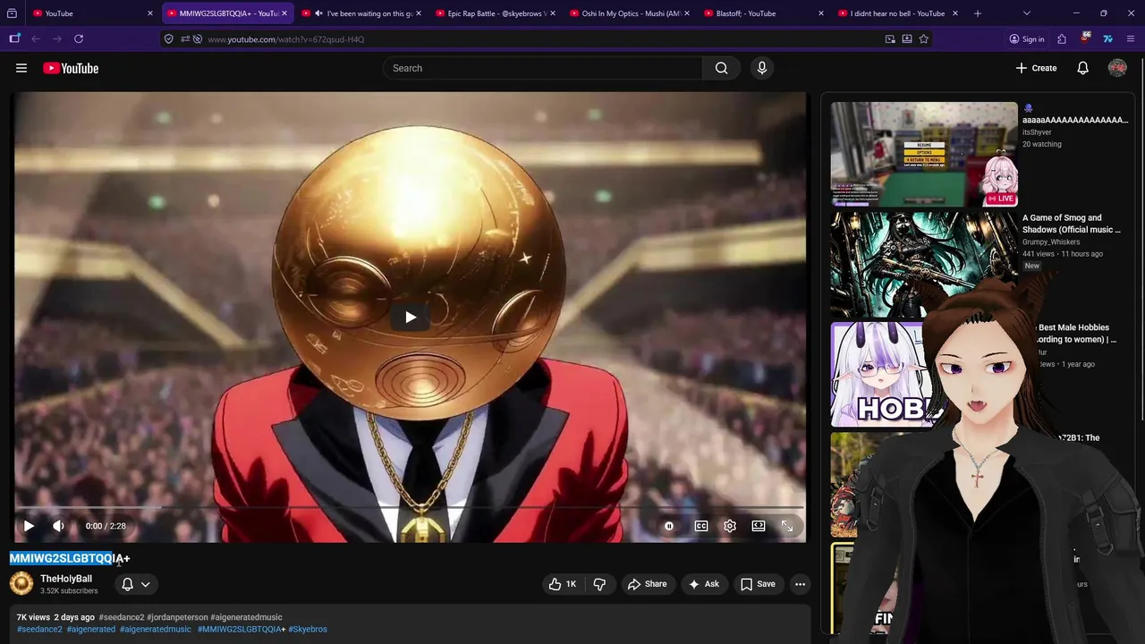Open 'A Game of Smog and Shadows' thumbnail
Viewport: 1145px width, 644px height.
(x=924, y=265)
